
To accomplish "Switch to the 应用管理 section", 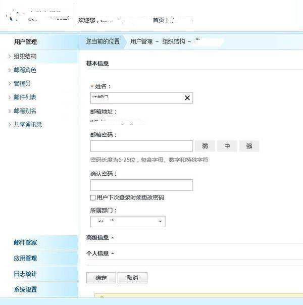I will (x=25, y=258).
